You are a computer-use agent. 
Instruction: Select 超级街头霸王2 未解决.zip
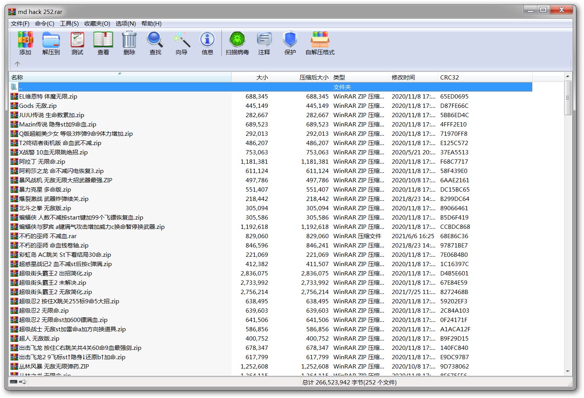pyautogui.click(x=271, y=282)
